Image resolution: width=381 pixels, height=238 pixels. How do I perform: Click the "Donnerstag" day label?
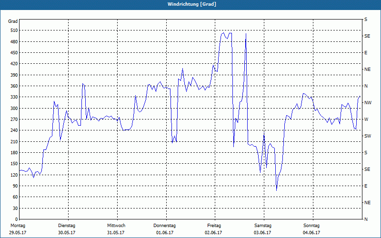pyautogui.click(x=164, y=226)
